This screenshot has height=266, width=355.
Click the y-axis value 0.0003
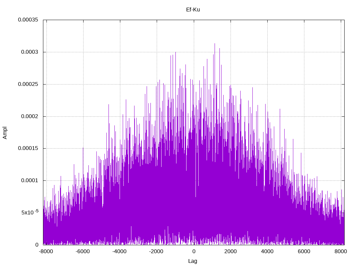30,52
